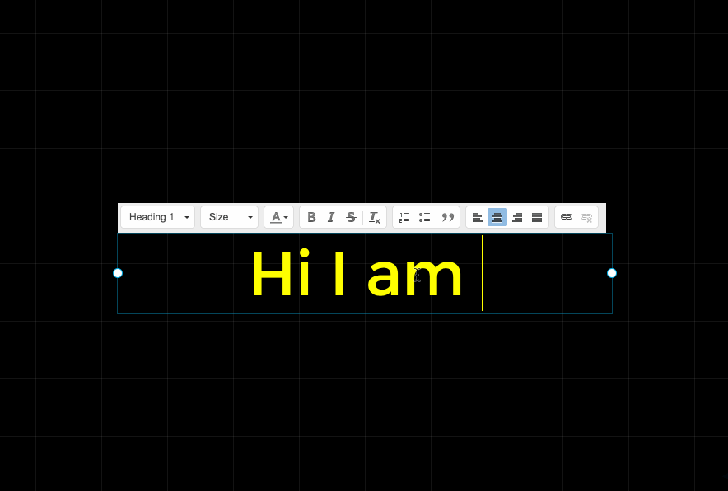Insert a numbered list

404,217
